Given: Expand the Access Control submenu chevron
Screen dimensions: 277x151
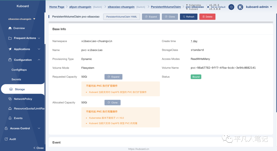Looking at the screenshot, I should (39, 128).
